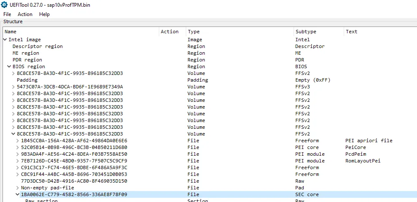
Task: Click the 'RomLayoutPei' text cell
Action: tap(363, 161)
